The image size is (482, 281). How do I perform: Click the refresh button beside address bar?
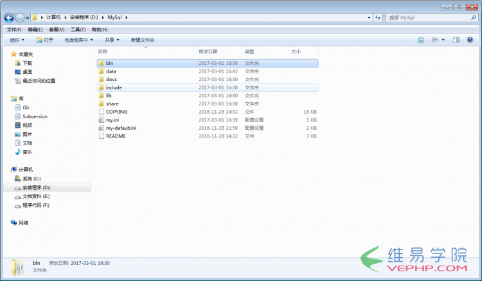point(377,17)
